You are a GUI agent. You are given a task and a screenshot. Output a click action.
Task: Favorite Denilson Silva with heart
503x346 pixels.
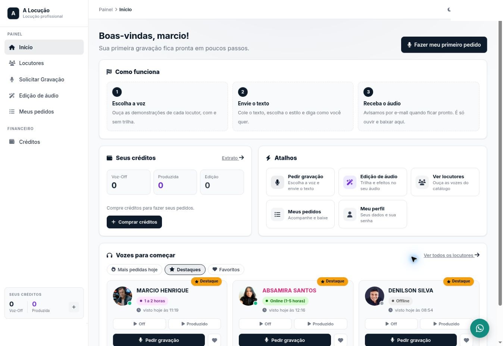[x=466, y=340]
